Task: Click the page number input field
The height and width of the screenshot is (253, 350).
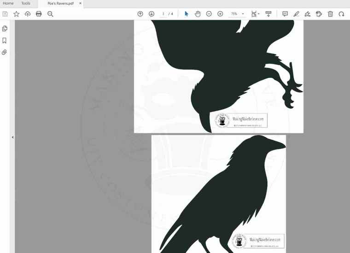Action: 163,14
